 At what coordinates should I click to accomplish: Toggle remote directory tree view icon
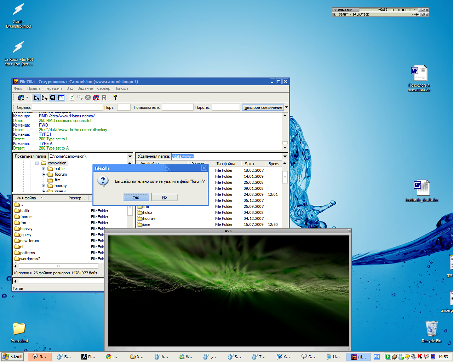[45, 98]
